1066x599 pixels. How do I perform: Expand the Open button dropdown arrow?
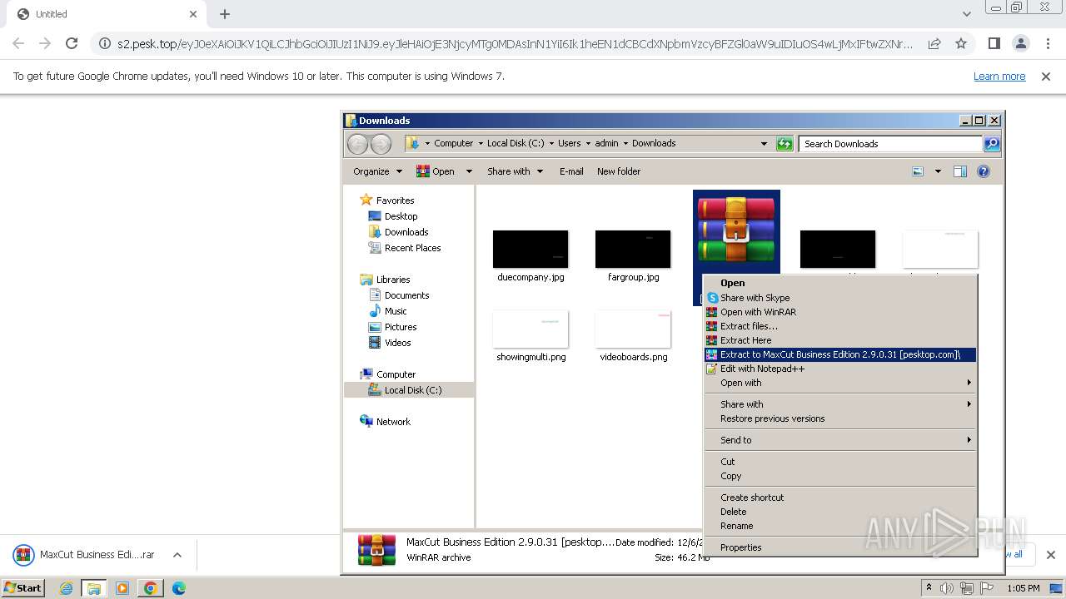pyautogui.click(x=469, y=171)
